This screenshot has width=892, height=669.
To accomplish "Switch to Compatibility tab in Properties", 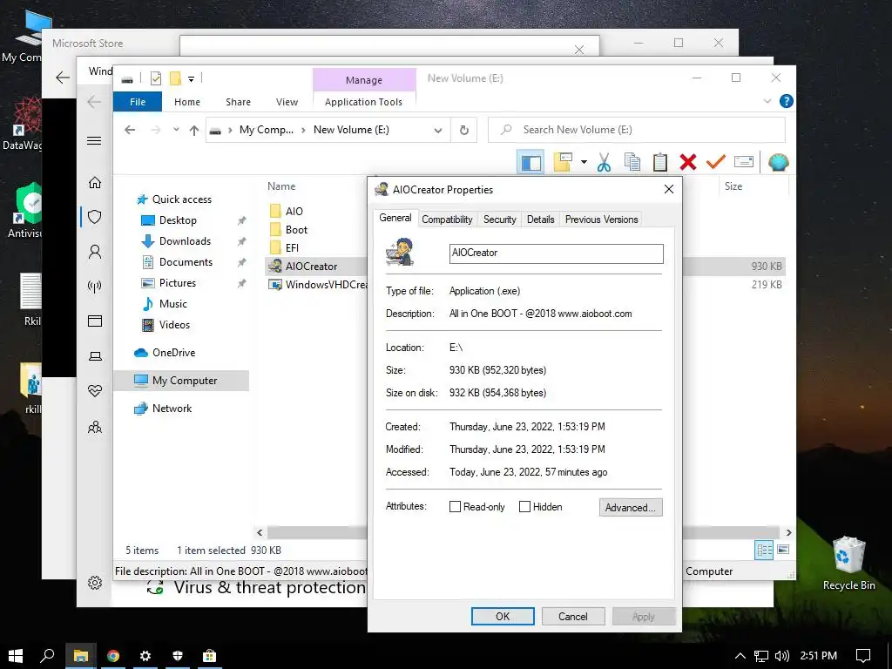I will 447,220.
